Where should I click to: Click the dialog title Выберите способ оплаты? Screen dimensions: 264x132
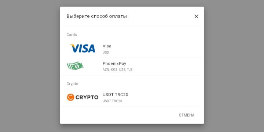pyautogui.click(x=97, y=16)
